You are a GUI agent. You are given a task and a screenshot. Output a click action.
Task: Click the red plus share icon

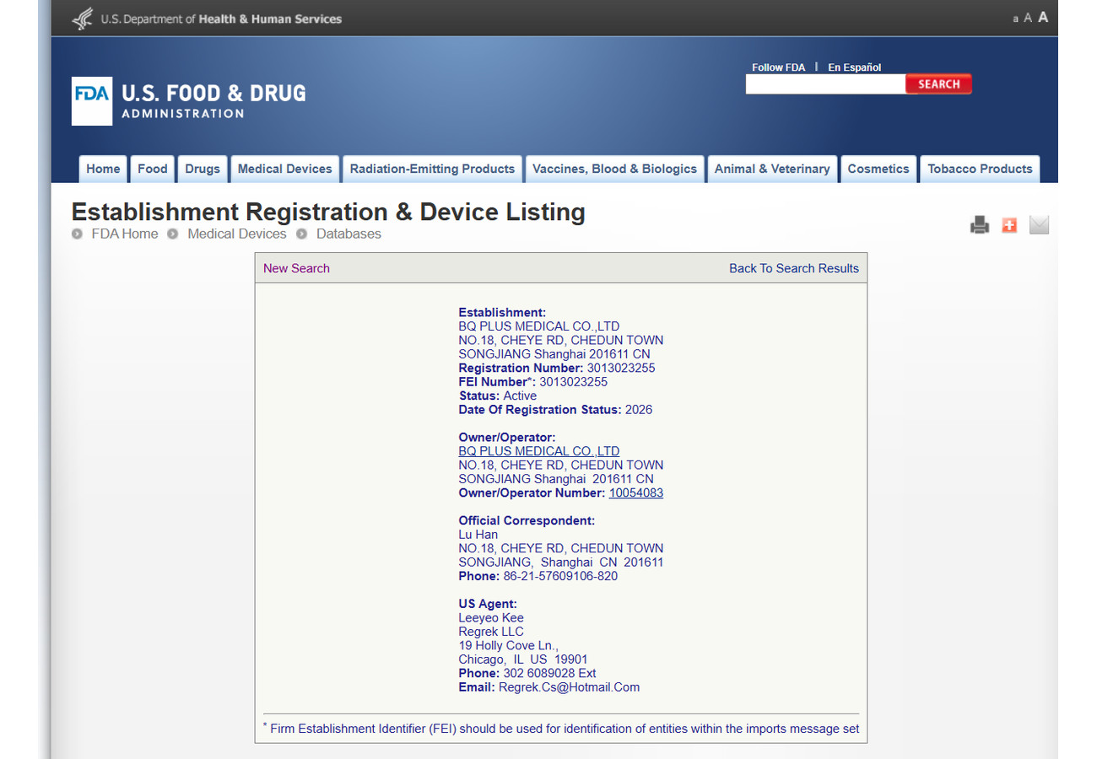point(1009,225)
